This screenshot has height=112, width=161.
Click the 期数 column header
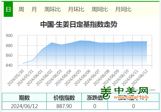point(24,98)
